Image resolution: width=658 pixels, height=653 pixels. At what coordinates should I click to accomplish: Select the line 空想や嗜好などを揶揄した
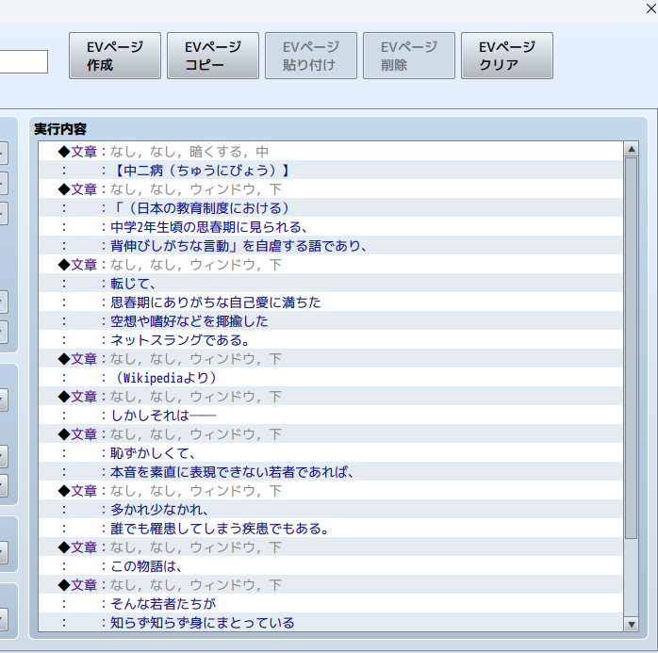(x=330, y=321)
